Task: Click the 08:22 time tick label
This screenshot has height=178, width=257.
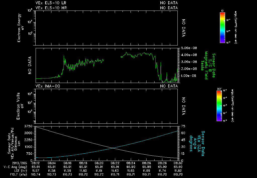Action: pos(115,163)
